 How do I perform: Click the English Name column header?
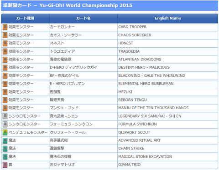(167, 18)
